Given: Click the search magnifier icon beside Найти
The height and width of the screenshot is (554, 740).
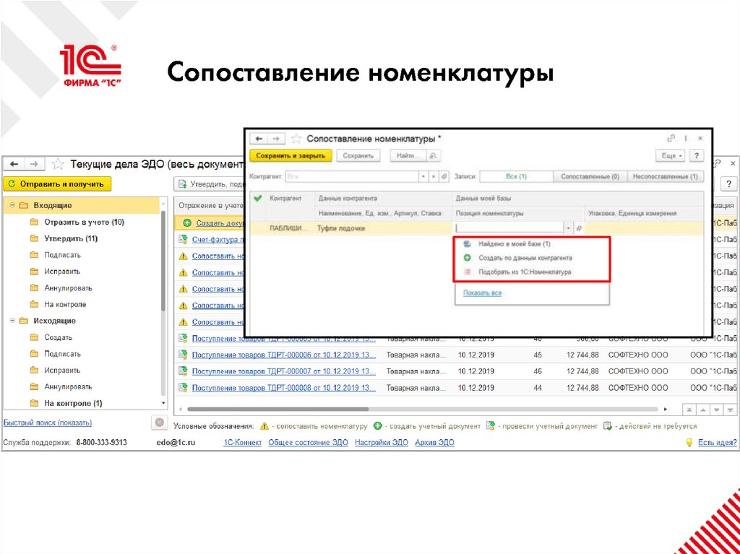Looking at the screenshot, I should [x=432, y=155].
